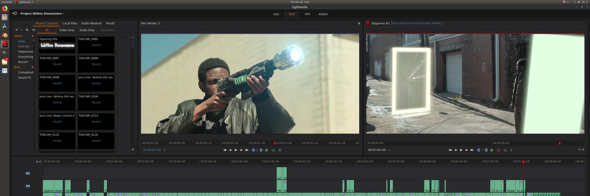Select the EDIT tab

(x=292, y=14)
